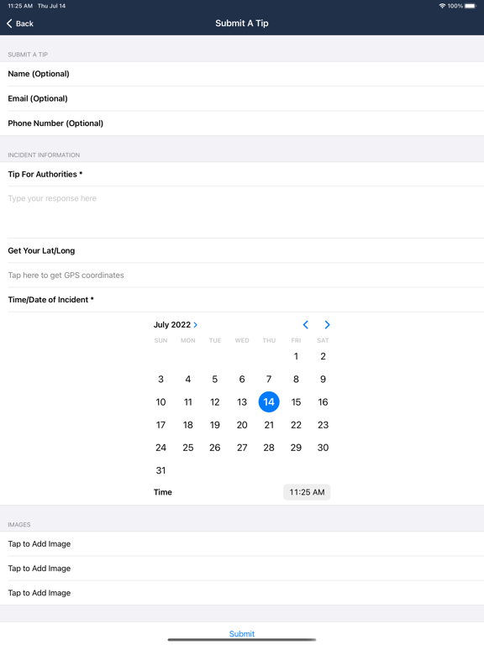This screenshot has height=645, width=484.
Task: Select July 3 on the calendar
Action: (x=161, y=380)
